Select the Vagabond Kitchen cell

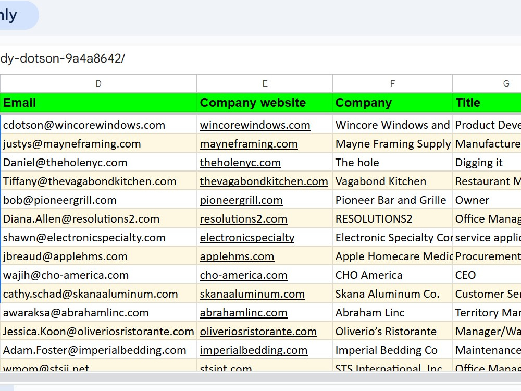pyautogui.click(x=392, y=181)
